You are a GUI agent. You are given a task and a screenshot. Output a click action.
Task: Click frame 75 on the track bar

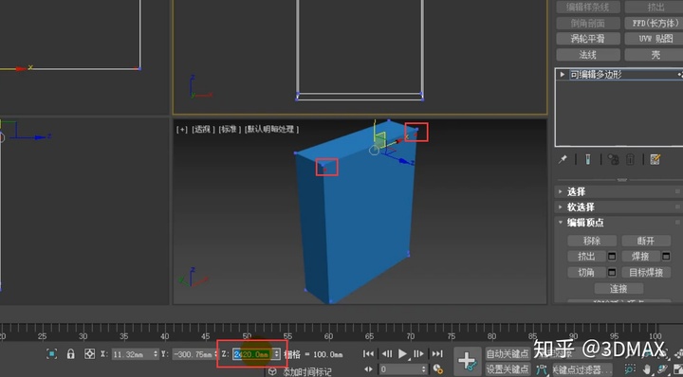452,335
